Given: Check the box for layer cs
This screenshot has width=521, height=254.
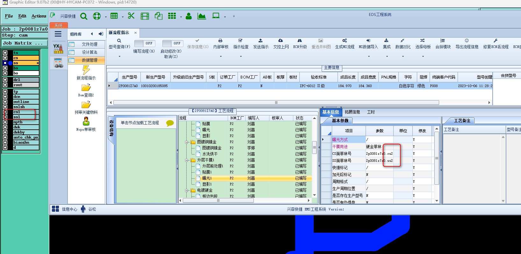Looking at the screenshot, I should [5, 58].
